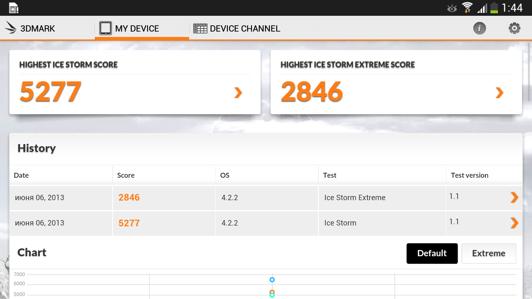Image resolution: width=532 pixels, height=299 pixels.
Task: Expand the 5277 Ice Storm history row arrow
Action: pos(514,223)
